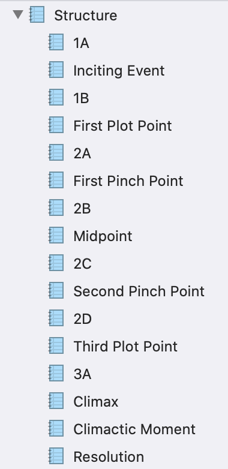Screen dimensions: 228x469
Task: Open the 3A document
Action: pos(82,374)
